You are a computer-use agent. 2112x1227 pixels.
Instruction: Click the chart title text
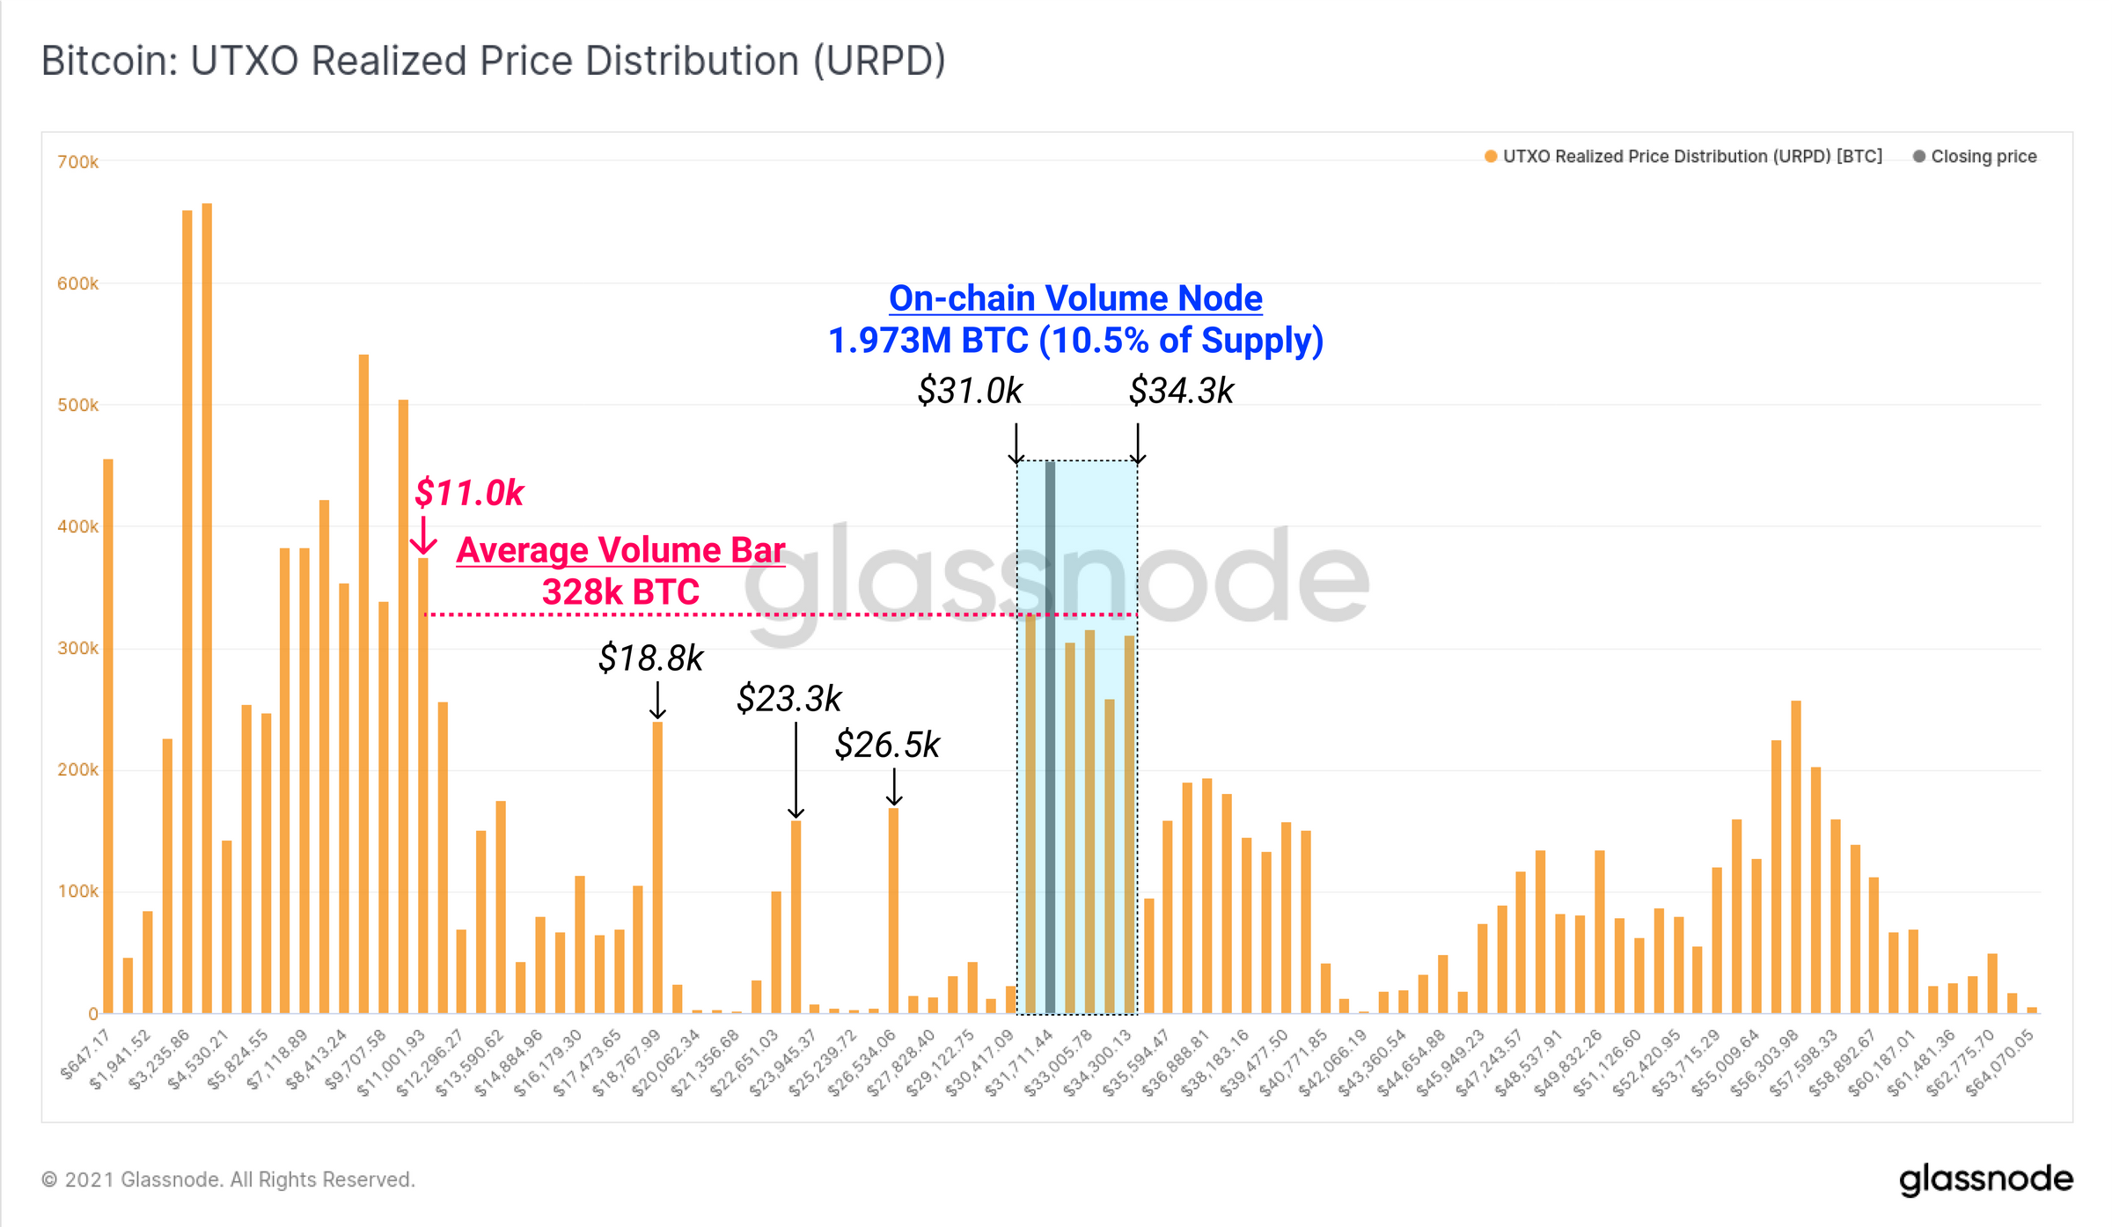[x=494, y=62]
